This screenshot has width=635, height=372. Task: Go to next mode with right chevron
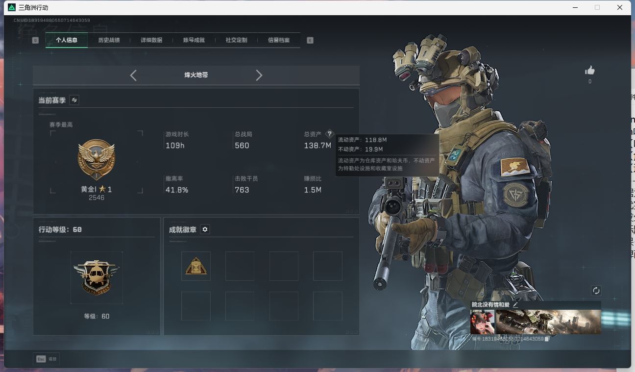tap(259, 75)
